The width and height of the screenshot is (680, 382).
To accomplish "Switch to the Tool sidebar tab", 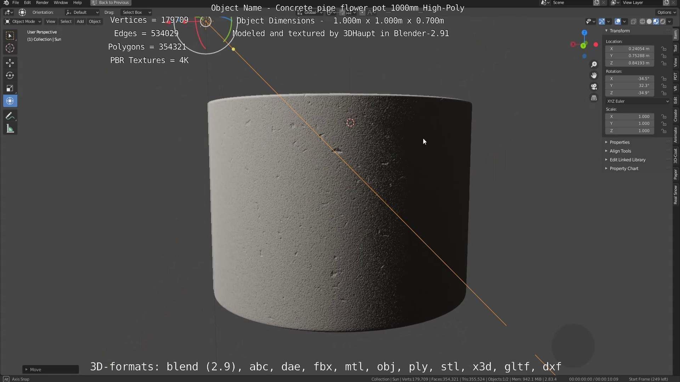I will pyautogui.click(x=676, y=48).
